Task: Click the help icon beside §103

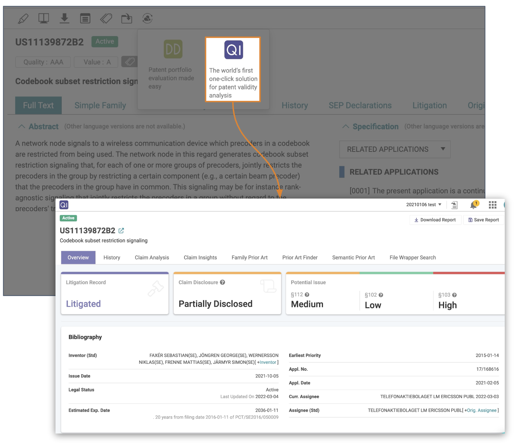Action: (455, 295)
